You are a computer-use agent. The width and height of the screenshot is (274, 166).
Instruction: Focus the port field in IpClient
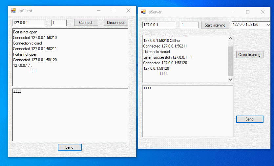coord(59,23)
